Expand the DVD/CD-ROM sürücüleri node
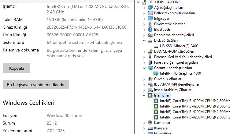Viewport: 248px width, 134px height. pos(144,52)
